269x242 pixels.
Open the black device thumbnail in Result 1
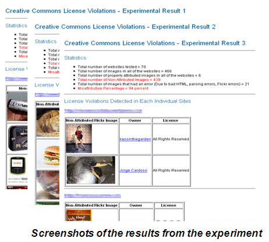pos(17,139)
